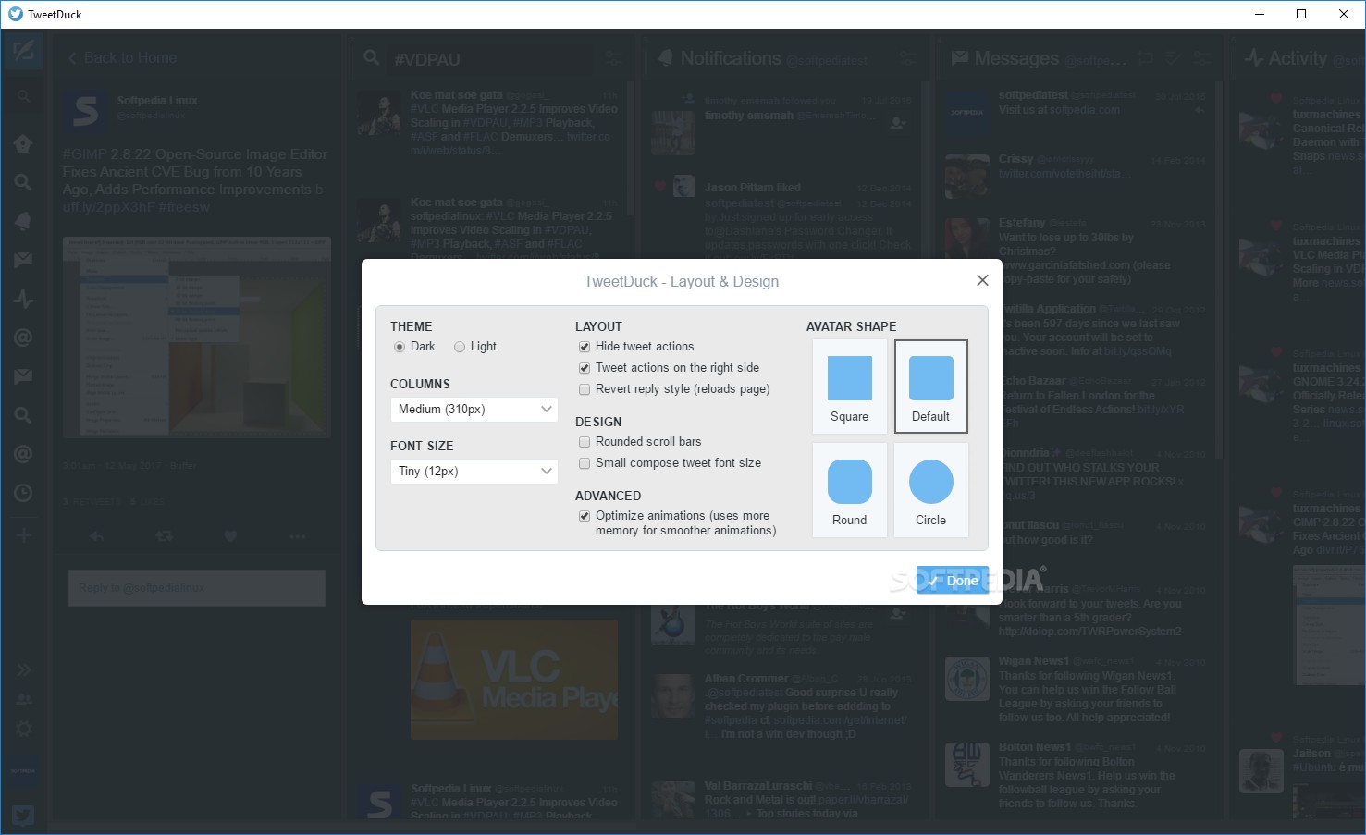This screenshot has width=1366, height=835.
Task: Click the Reply to @softpedialinux field
Action: click(197, 587)
